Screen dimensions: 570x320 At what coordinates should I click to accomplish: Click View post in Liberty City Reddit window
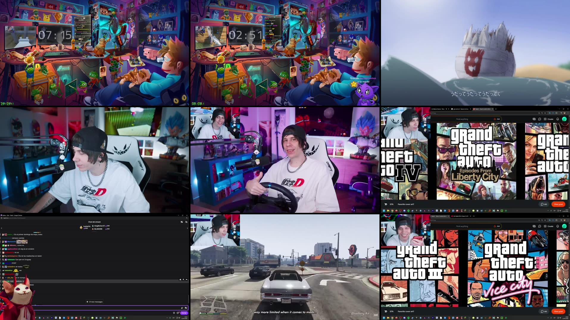click(558, 204)
